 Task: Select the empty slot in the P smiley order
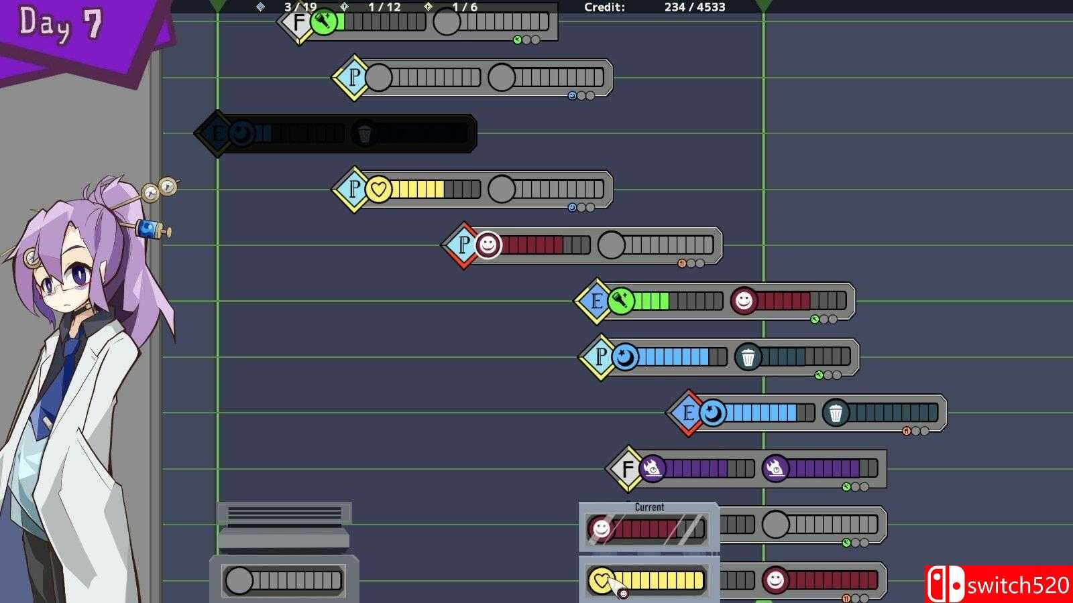pyautogui.click(x=612, y=245)
